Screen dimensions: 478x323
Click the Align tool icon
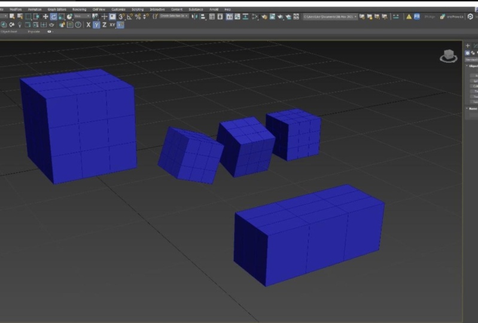pyautogui.click(x=203, y=17)
